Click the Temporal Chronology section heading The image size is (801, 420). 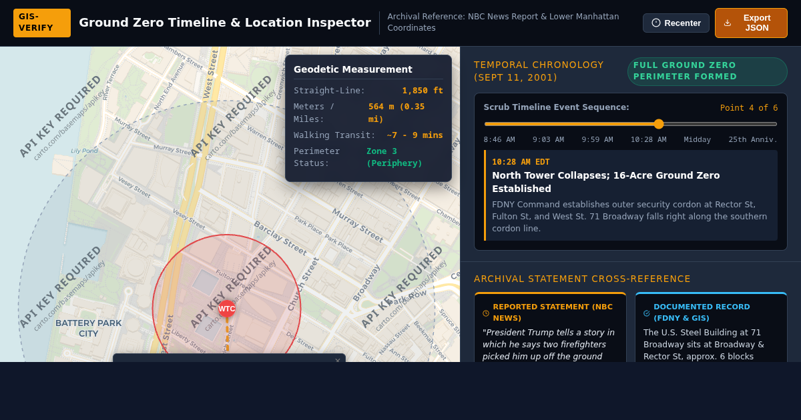(539, 71)
